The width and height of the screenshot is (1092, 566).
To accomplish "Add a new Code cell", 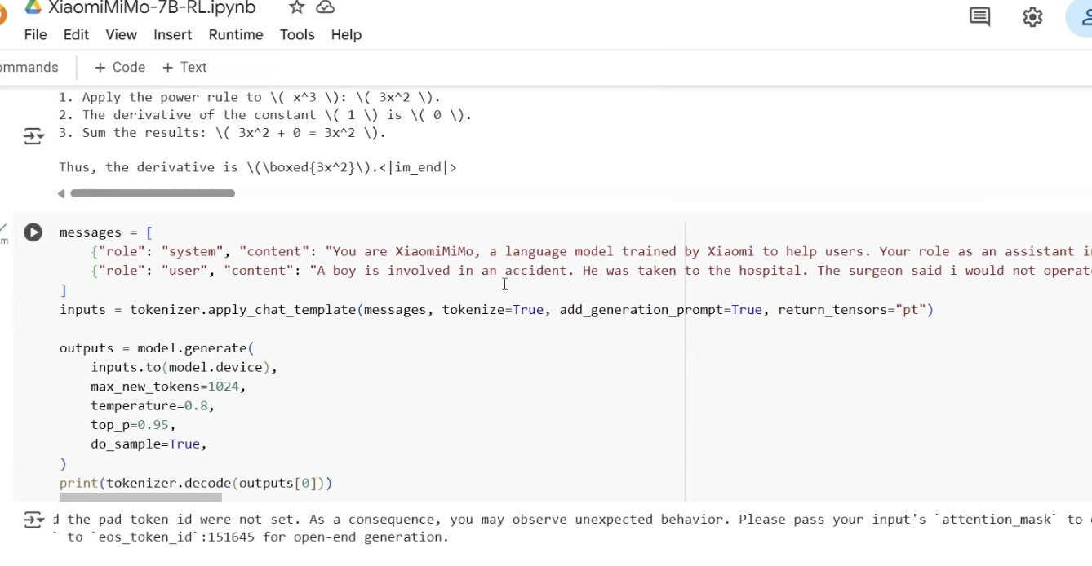I will point(120,68).
